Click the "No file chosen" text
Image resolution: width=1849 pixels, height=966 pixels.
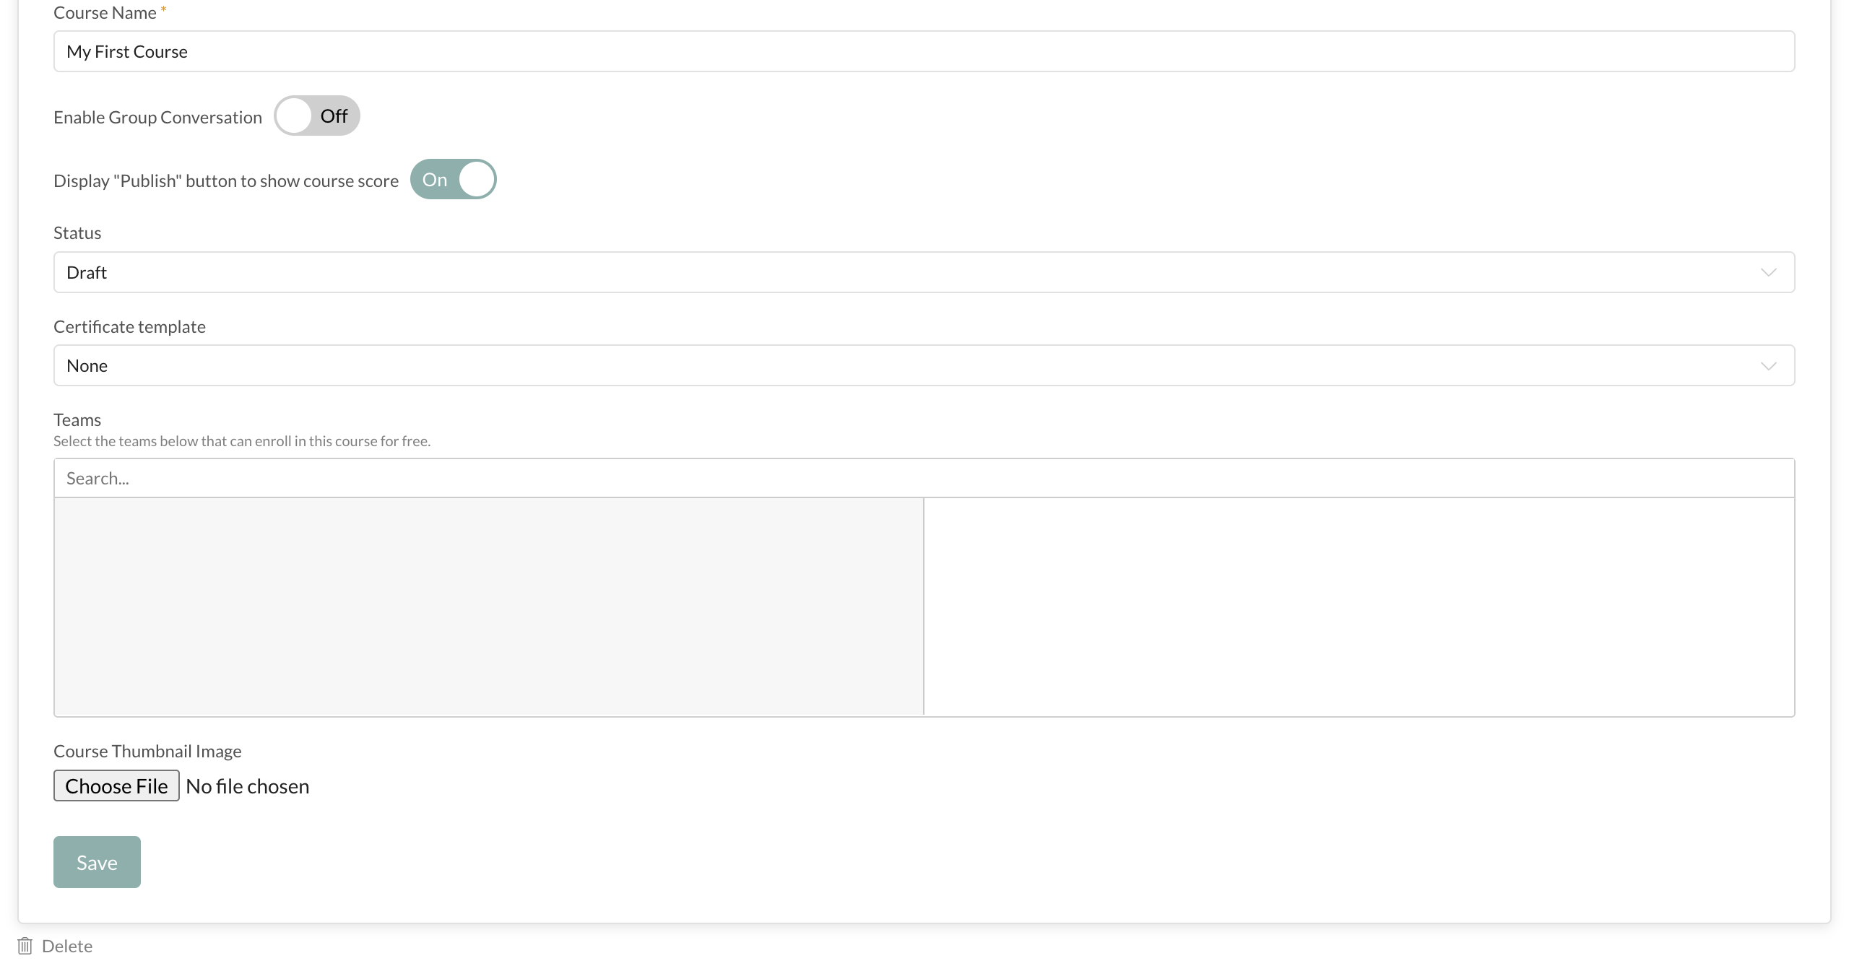click(x=248, y=786)
